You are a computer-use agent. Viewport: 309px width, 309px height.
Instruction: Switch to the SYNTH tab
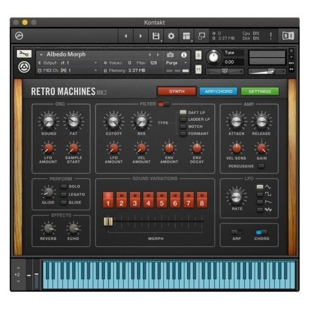[x=177, y=92]
